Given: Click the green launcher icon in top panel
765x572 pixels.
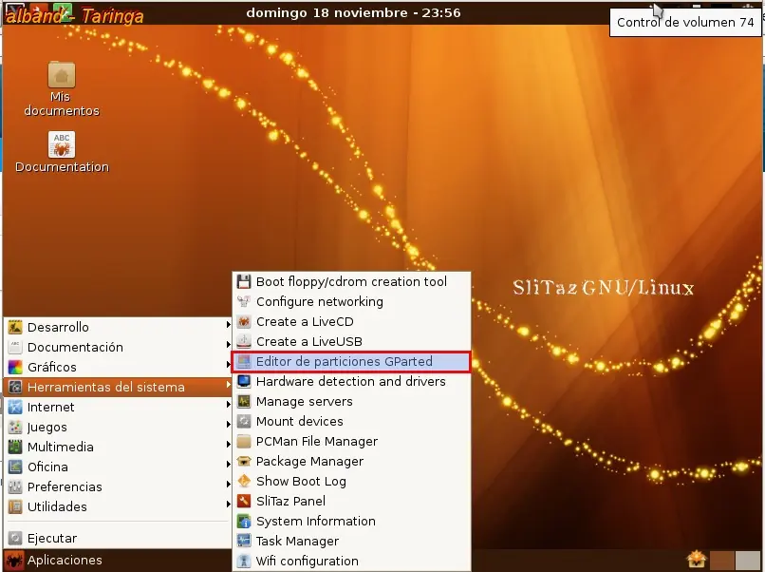Looking at the screenshot, I should (63, 10).
